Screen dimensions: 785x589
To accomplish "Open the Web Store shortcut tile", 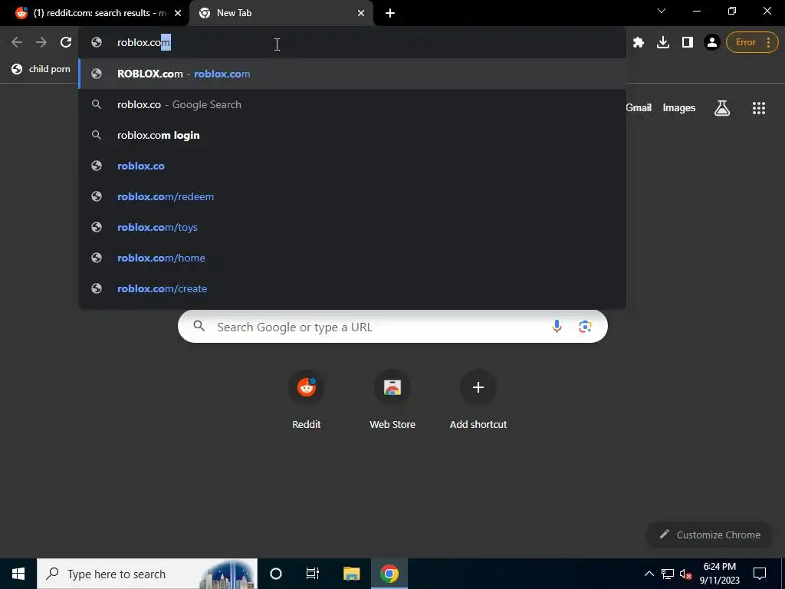I will coord(392,399).
